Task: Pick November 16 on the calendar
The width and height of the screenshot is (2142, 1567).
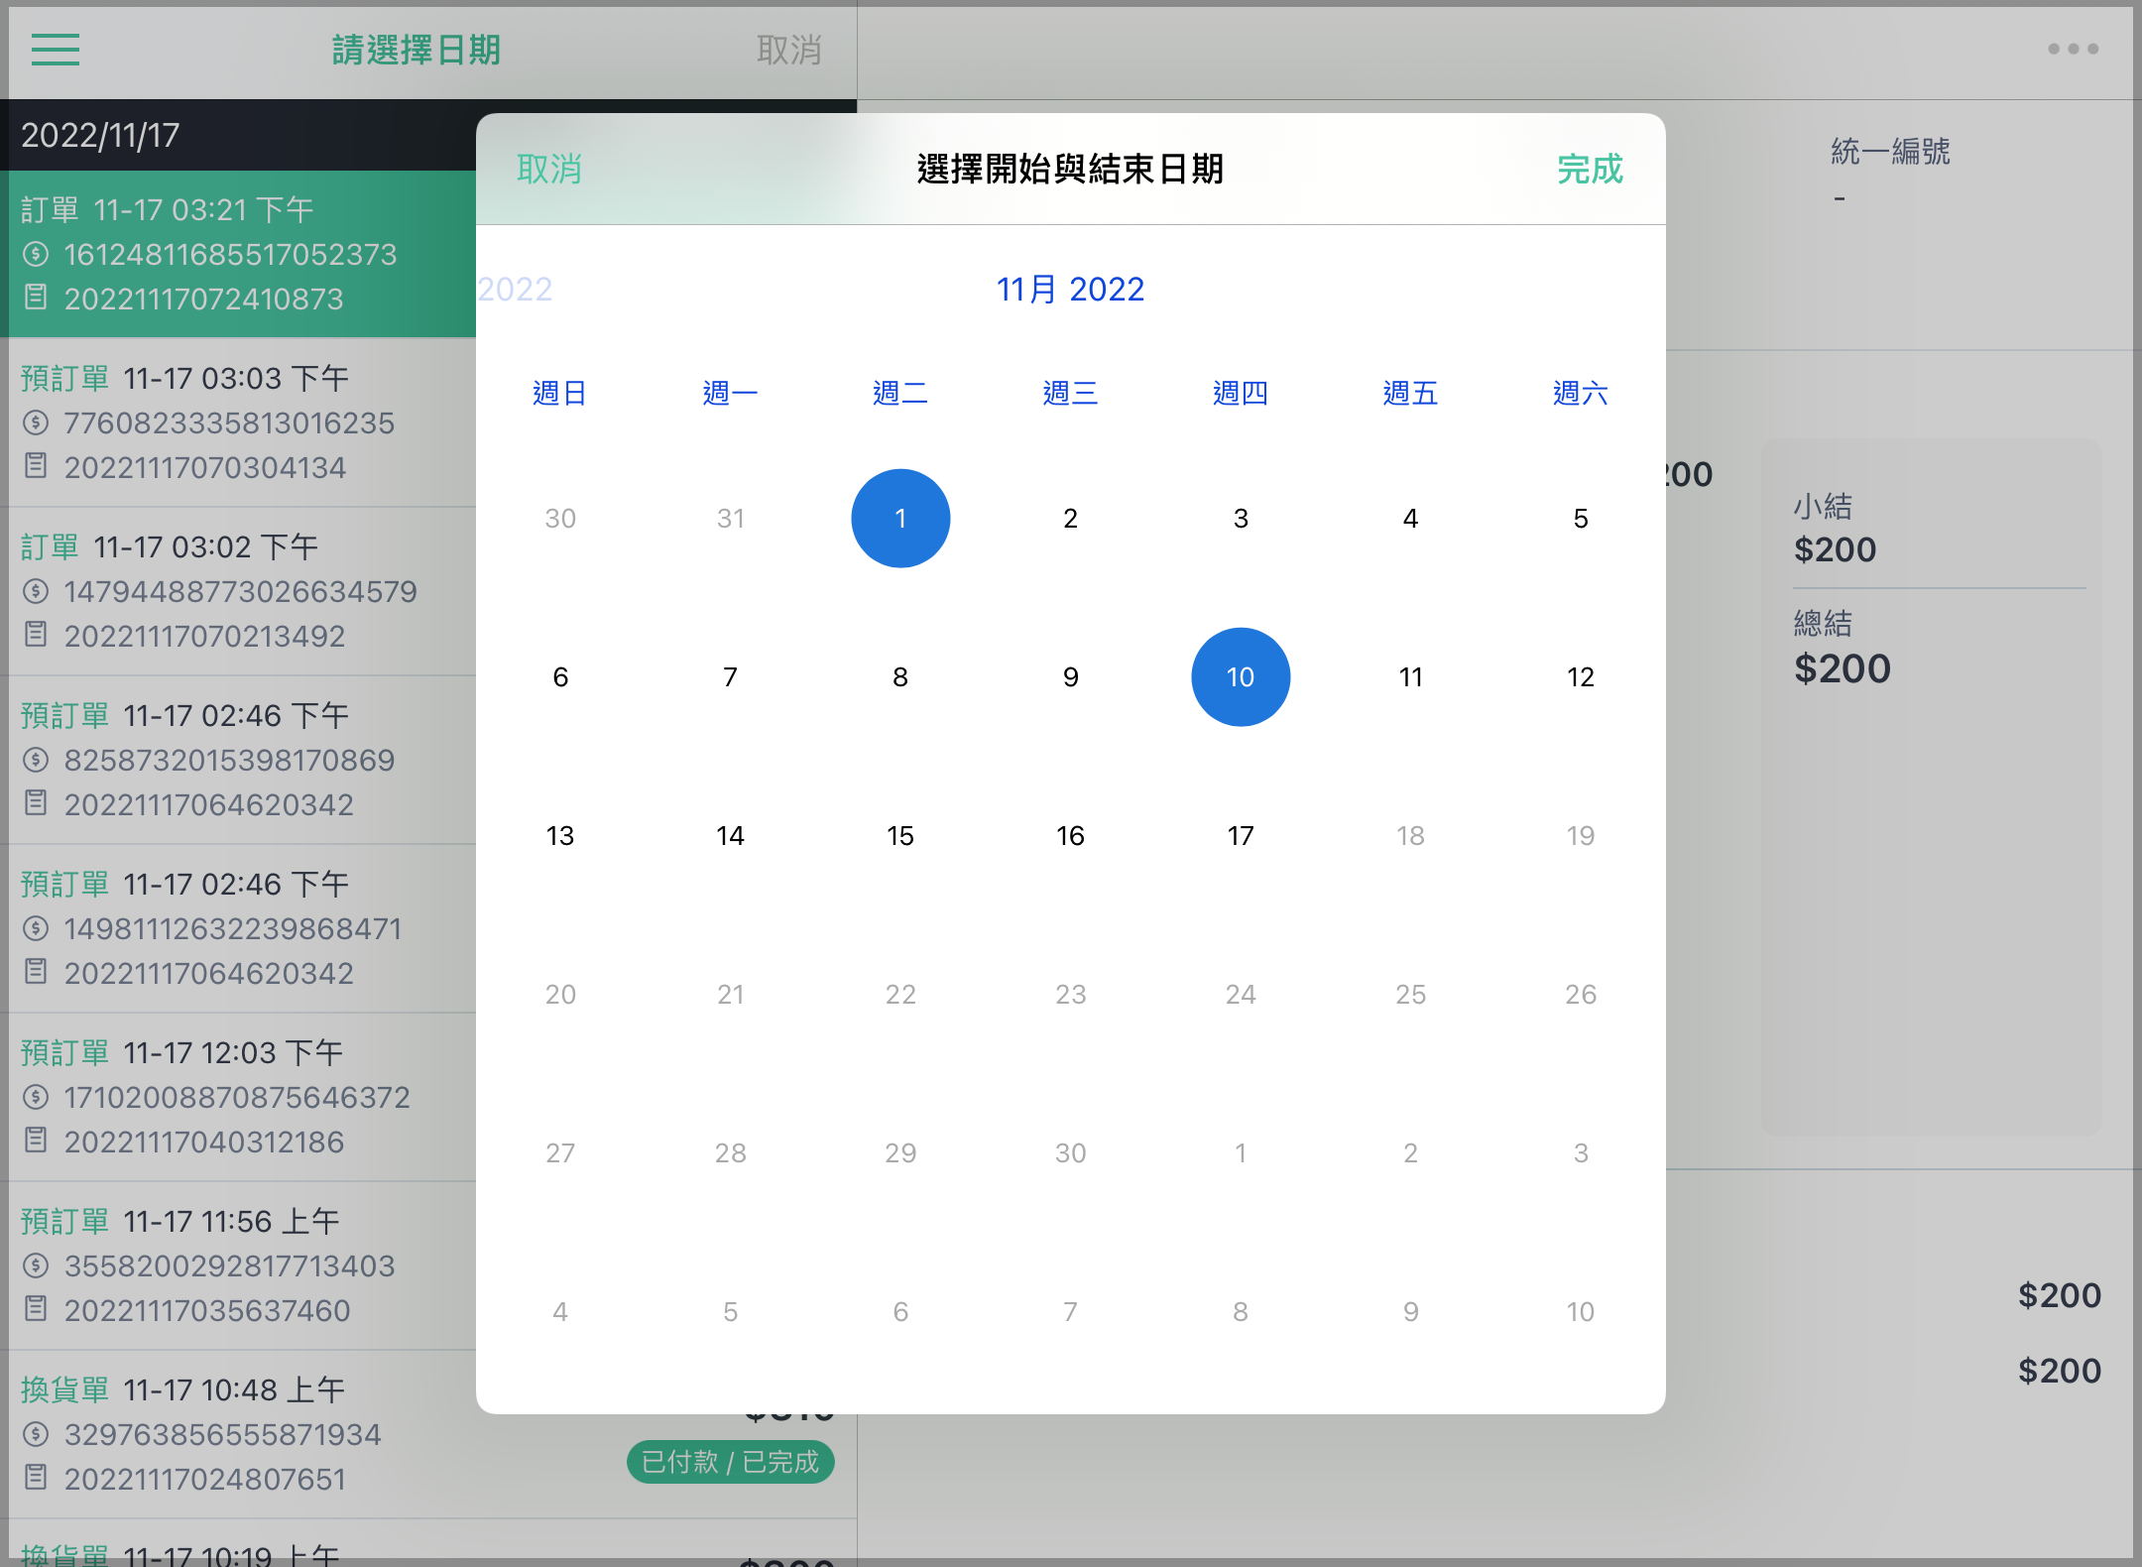Action: 1071,835
